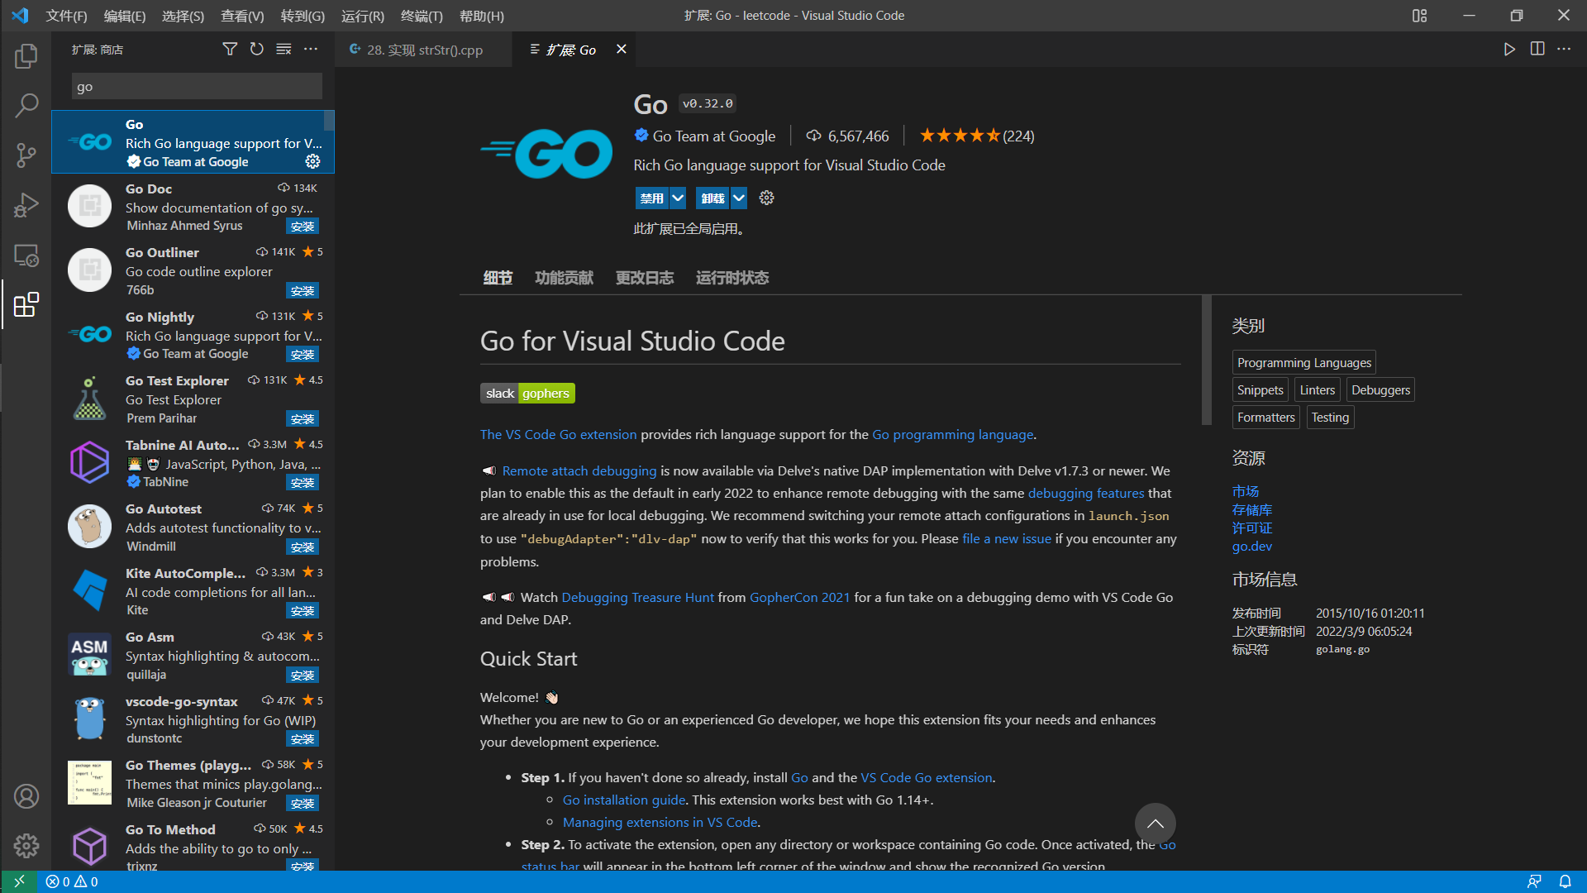Open extensions view more actions menu

311,50
